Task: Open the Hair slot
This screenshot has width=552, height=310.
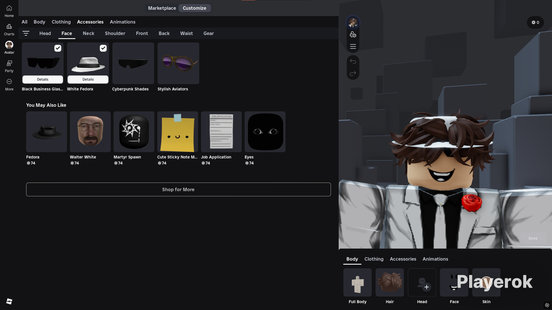Action: pos(390,282)
